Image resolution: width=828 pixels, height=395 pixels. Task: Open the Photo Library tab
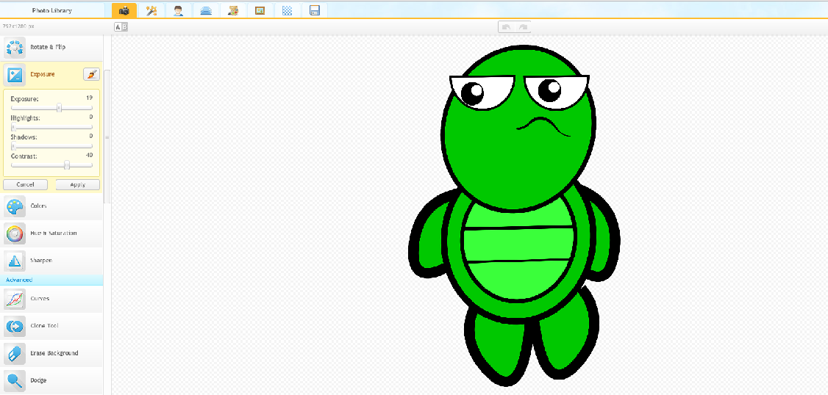coord(51,10)
